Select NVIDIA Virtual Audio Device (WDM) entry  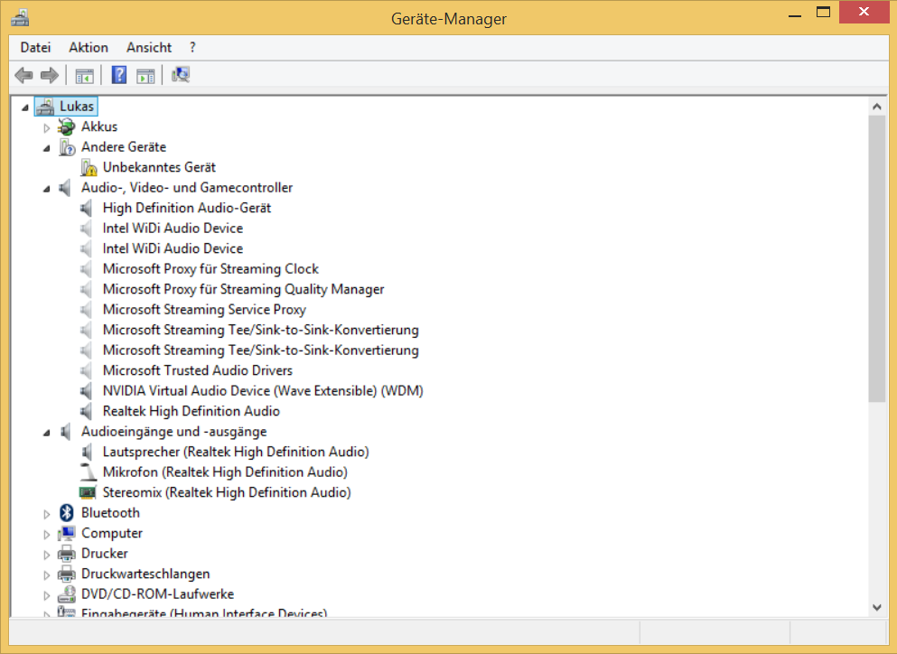coord(263,391)
